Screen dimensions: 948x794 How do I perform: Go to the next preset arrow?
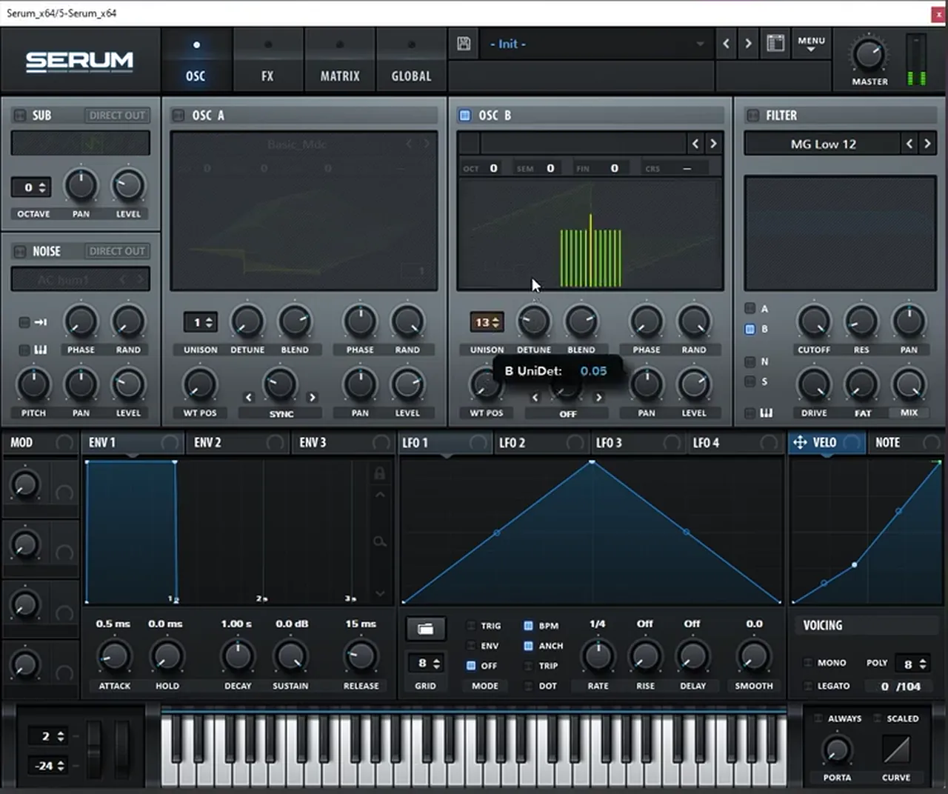[x=748, y=44]
